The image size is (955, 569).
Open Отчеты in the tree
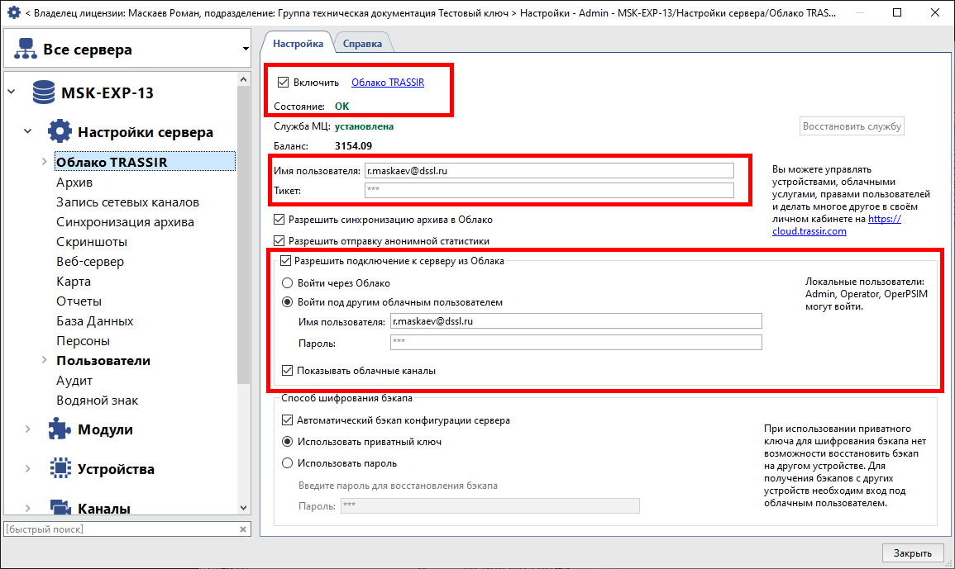tap(79, 301)
